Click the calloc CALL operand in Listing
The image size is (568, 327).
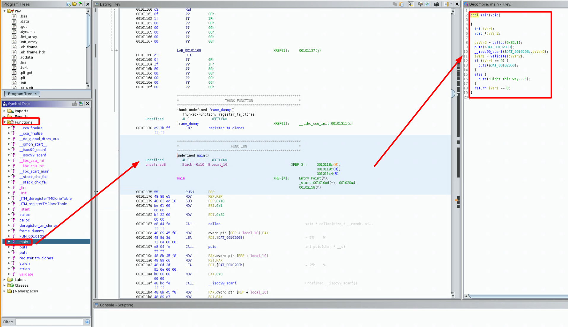(x=214, y=224)
